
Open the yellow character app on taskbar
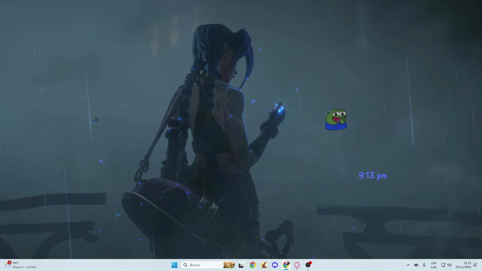264,265
